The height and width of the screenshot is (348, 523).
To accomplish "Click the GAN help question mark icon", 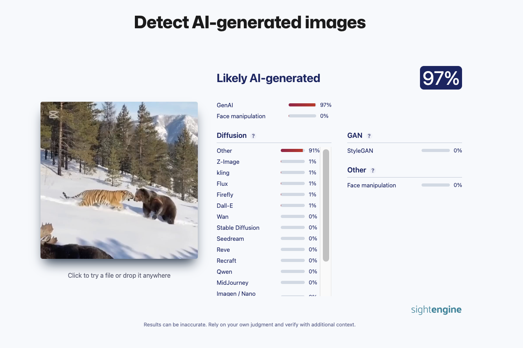I will 369,136.
